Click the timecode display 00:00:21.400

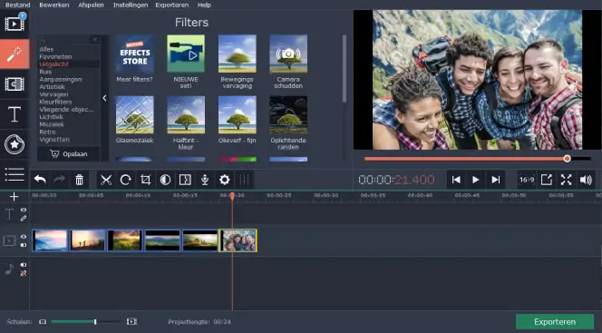[x=396, y=180]
